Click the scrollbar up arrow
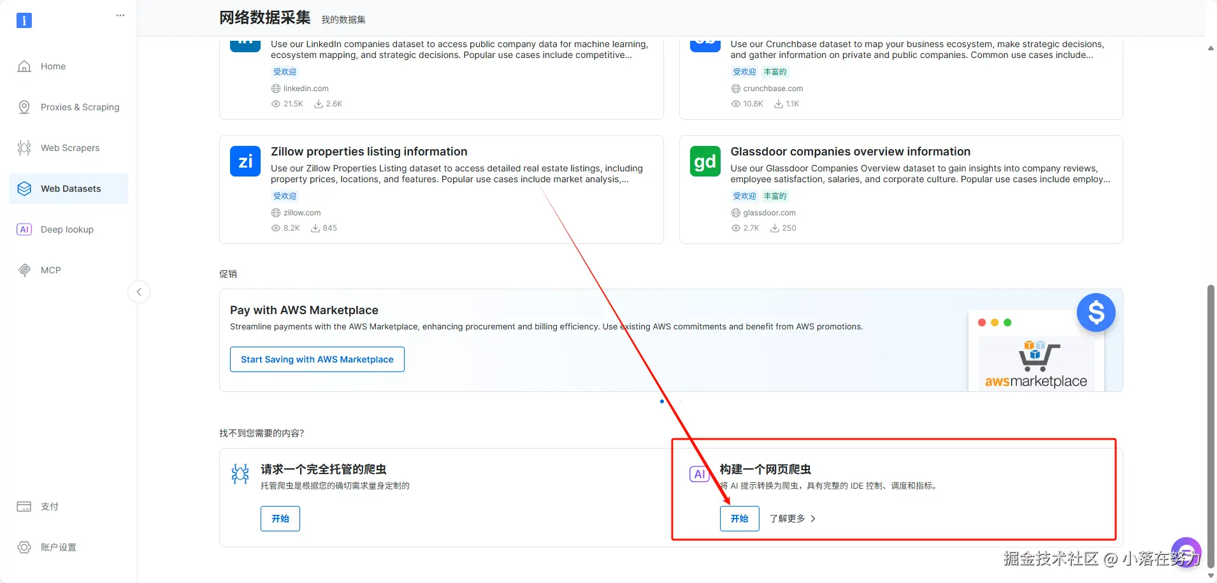Screen dimensions: 1217x583 click(x=1211, y=48)
